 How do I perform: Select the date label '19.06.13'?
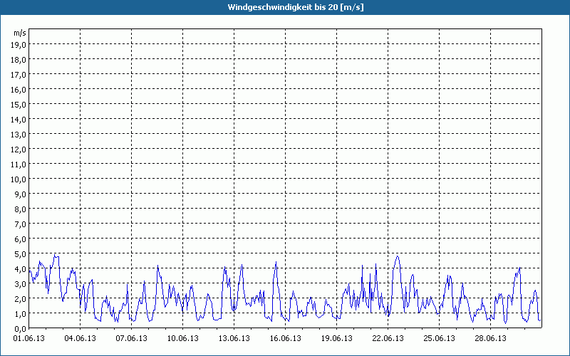pyautogui.click(x=336, y=339)
